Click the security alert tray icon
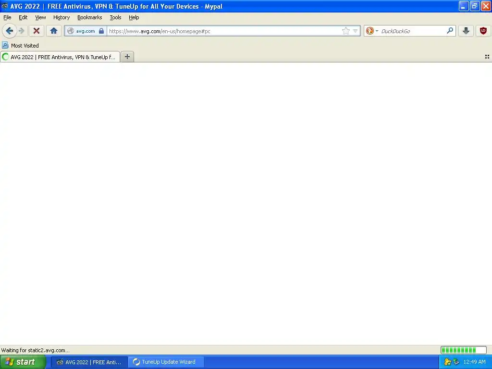The height and width of the screenshot is (369, 492). (x=447, y=362)
